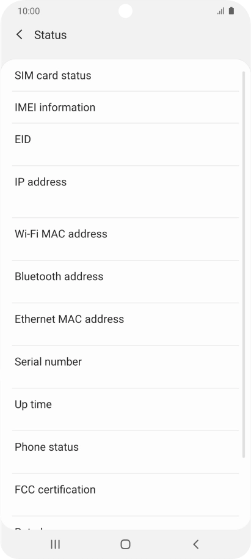The width and height of the screenshot is (251, 559).
Task: Tap the Status page title
Action: point(50,35)
